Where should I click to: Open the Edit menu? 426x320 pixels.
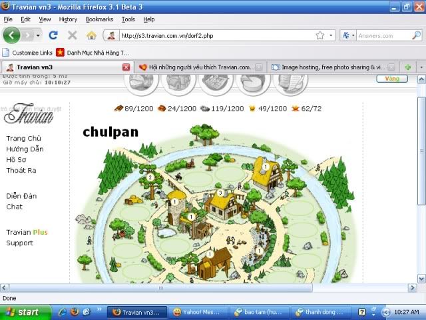point(25,19)
